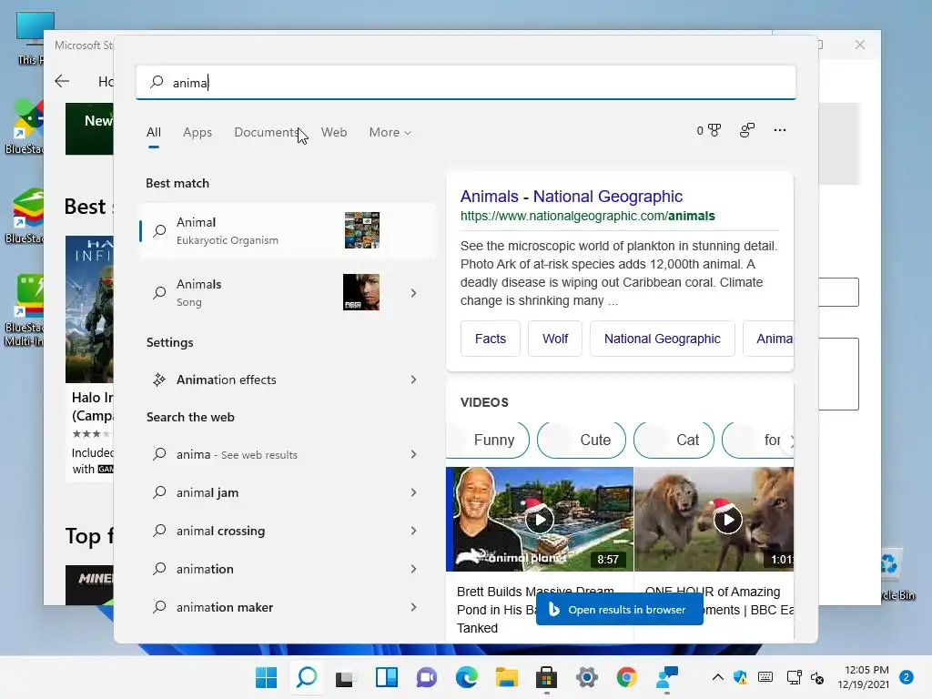Filter videos by Cat
The height and width of the screenshot is (699, 932).
[674, 440]
